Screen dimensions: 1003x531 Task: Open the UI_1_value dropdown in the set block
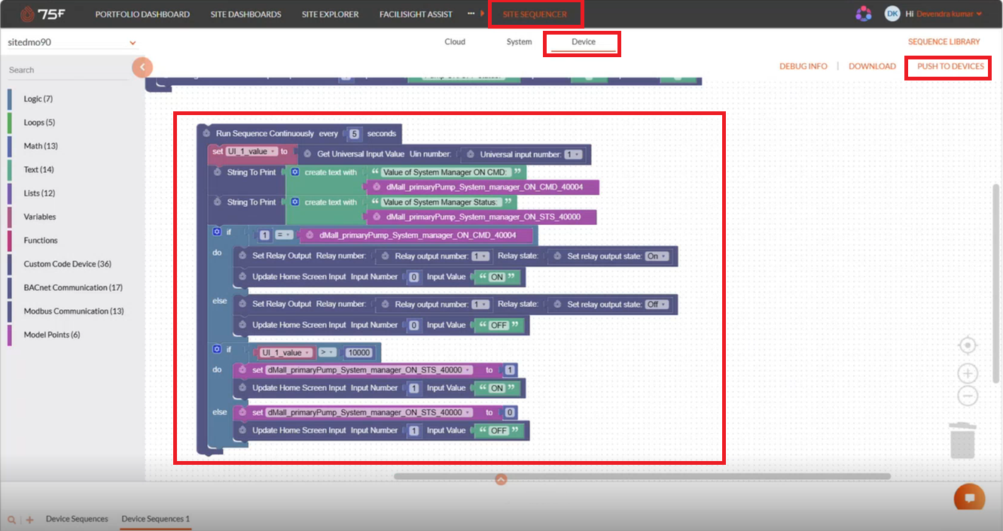[x=252, y=151]
